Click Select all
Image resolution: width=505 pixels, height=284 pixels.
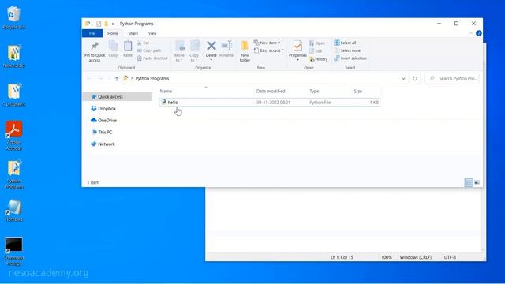pos(345,43)
